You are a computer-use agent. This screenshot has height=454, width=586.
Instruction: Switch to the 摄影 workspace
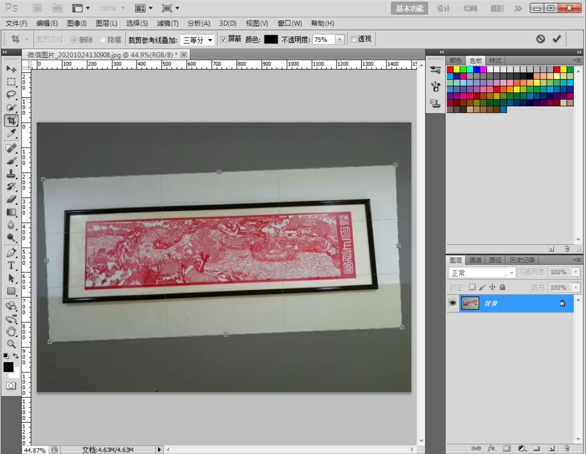pyautogui.click(x=497, y=8)
